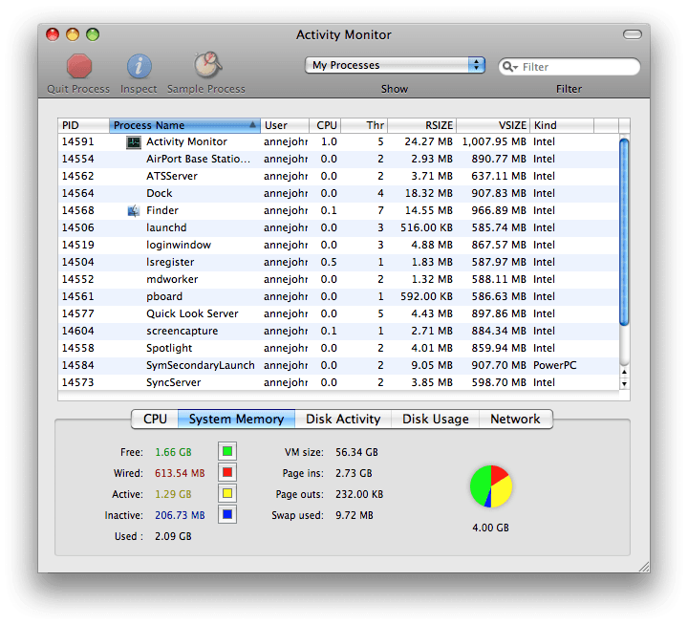
Task: Click the Sample Process toolbar icon
Action: click(206, 66)
